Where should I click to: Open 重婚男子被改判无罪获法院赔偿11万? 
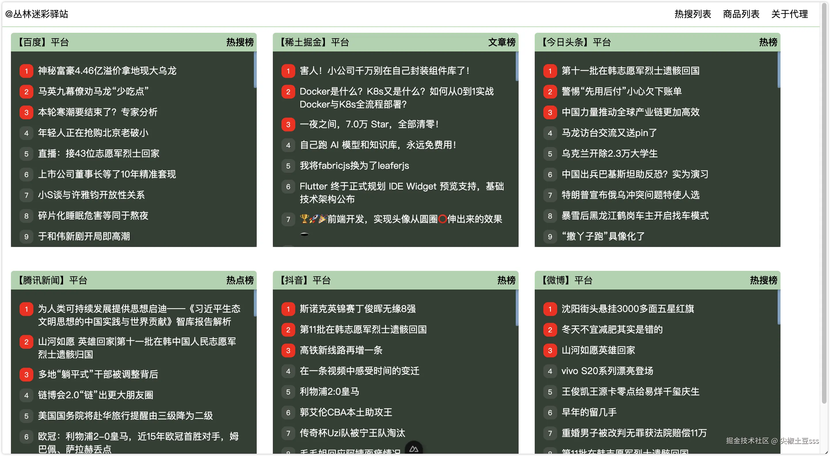pyautogui.click(x=634, y=433)
